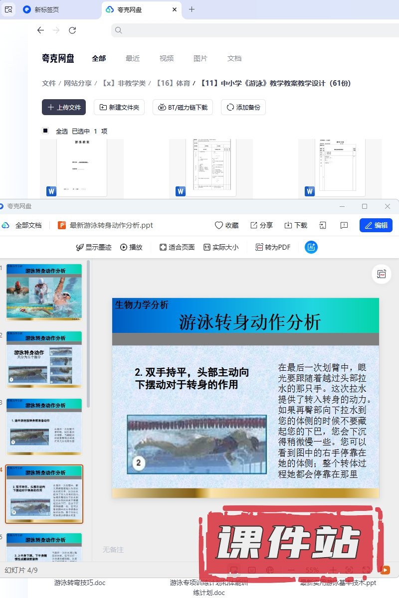
Task: Switch to the 图片 tab
Action: 200,58
